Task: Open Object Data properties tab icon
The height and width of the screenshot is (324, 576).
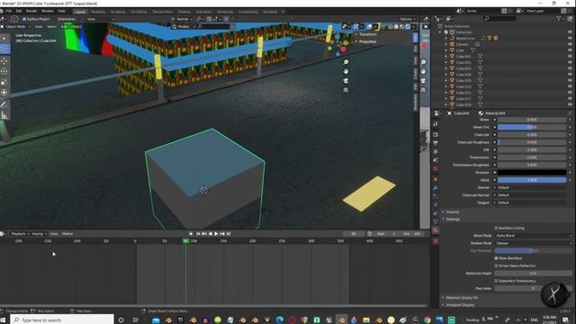Action: tap(436, 222)
